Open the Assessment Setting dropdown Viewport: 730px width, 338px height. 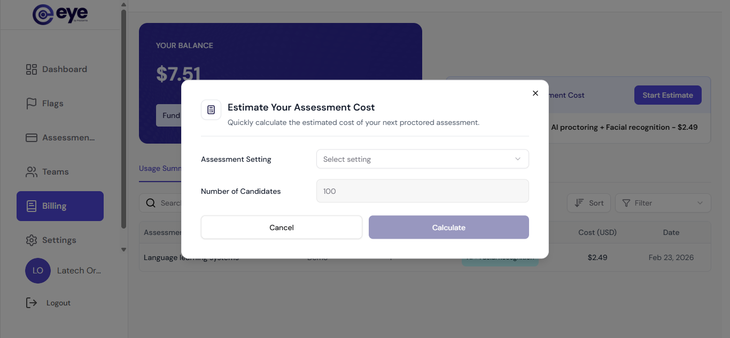(423, 159)
